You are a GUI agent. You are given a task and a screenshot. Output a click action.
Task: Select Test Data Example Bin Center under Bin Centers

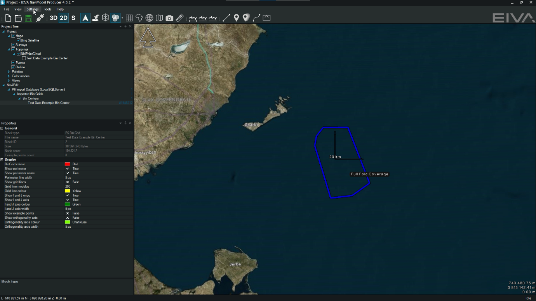click(48, 103)
